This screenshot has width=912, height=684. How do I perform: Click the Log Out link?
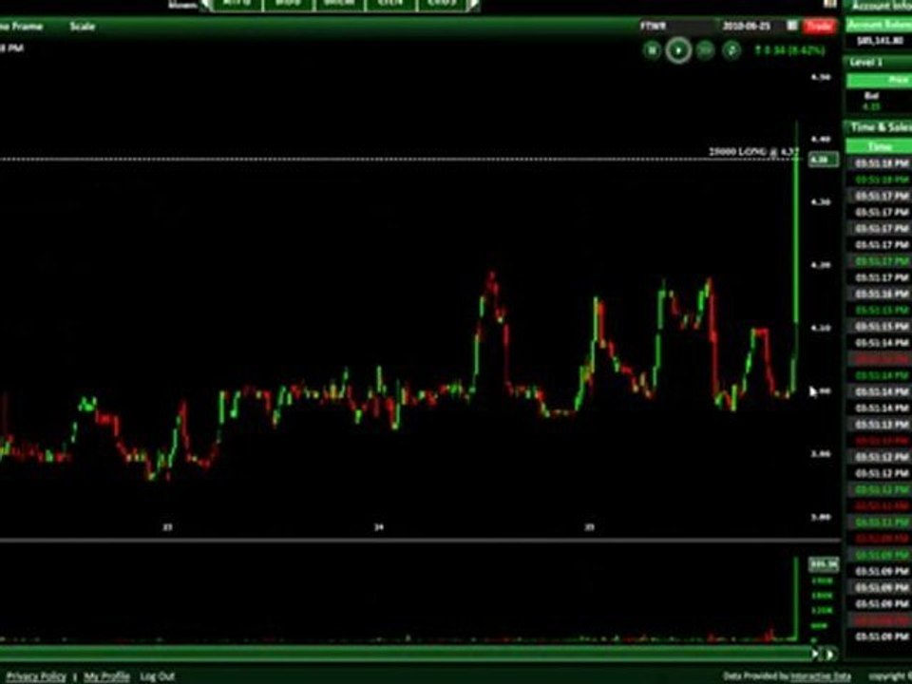[157, 676]
